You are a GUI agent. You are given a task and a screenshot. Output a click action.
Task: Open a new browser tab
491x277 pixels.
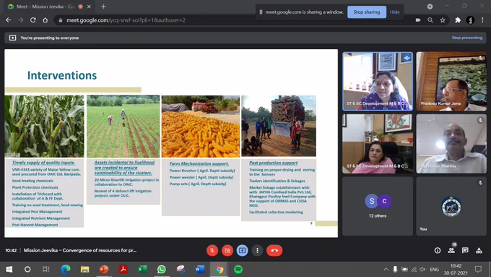(x=103, y=7)
